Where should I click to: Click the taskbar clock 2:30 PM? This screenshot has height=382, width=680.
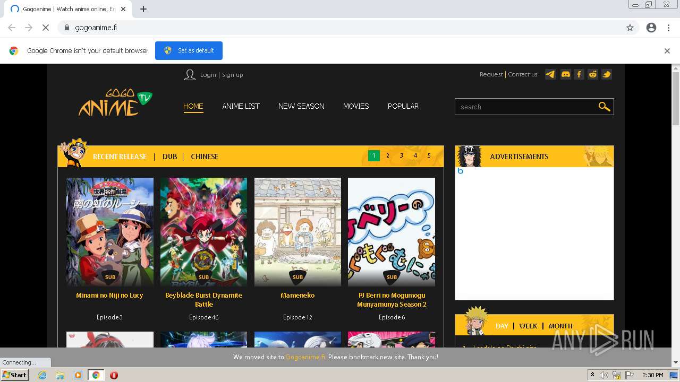click(x=653, y=375)
